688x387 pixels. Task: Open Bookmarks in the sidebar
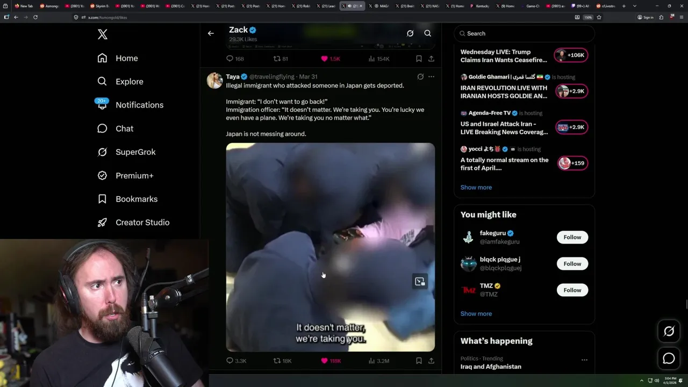(x=127, y=199)
